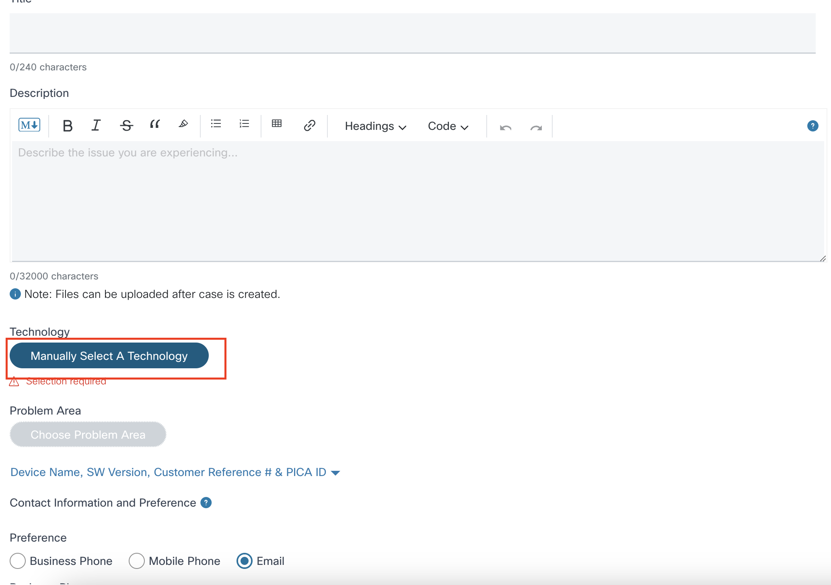831x585 pixels.
Task: Insert a bulleted list
Action: (216, 124)
